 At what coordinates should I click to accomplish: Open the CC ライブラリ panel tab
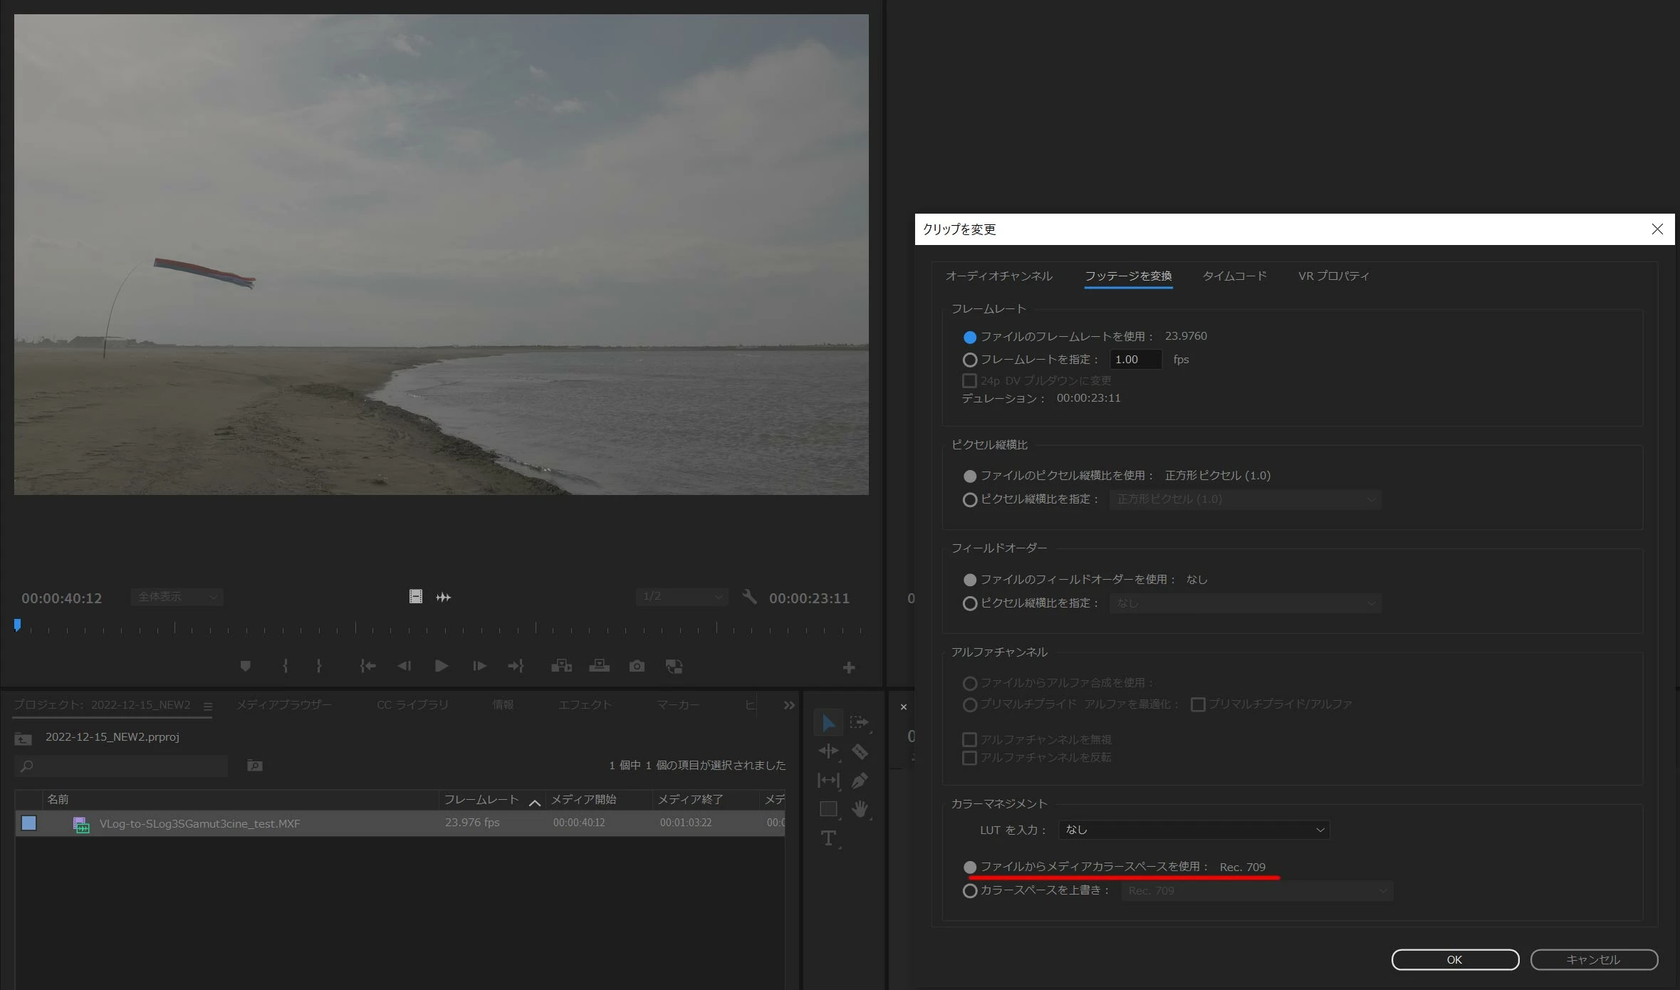pyautogui.click(x=412, y=705)
